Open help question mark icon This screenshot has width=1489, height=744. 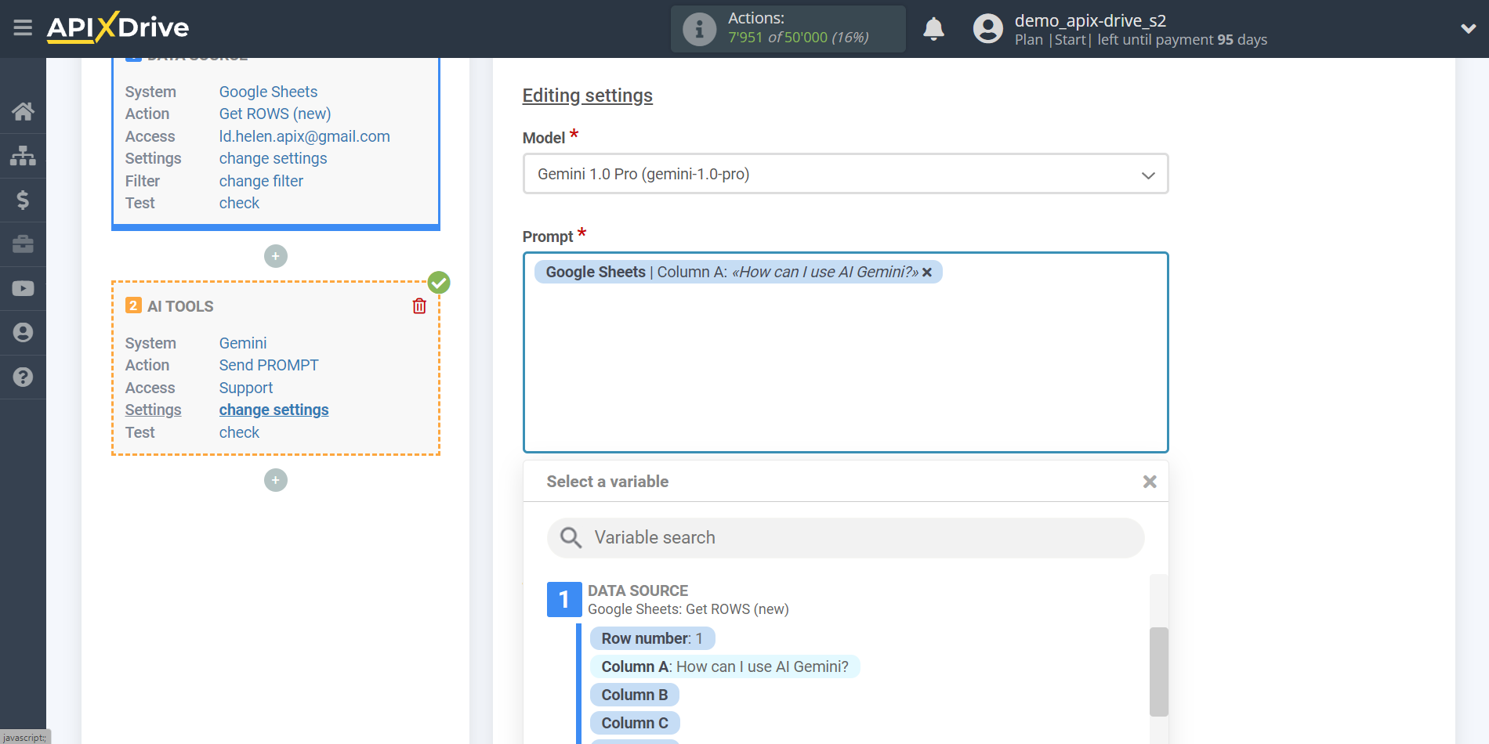pyautogui.click(x=23, y=377)
